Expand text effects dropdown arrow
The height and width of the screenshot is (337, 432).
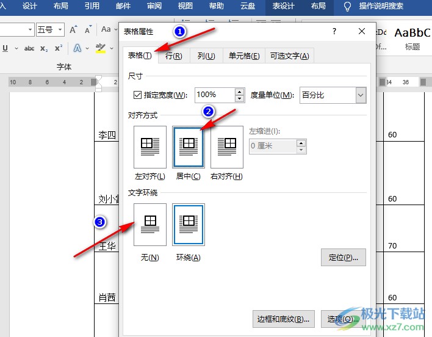coord(87,48)
